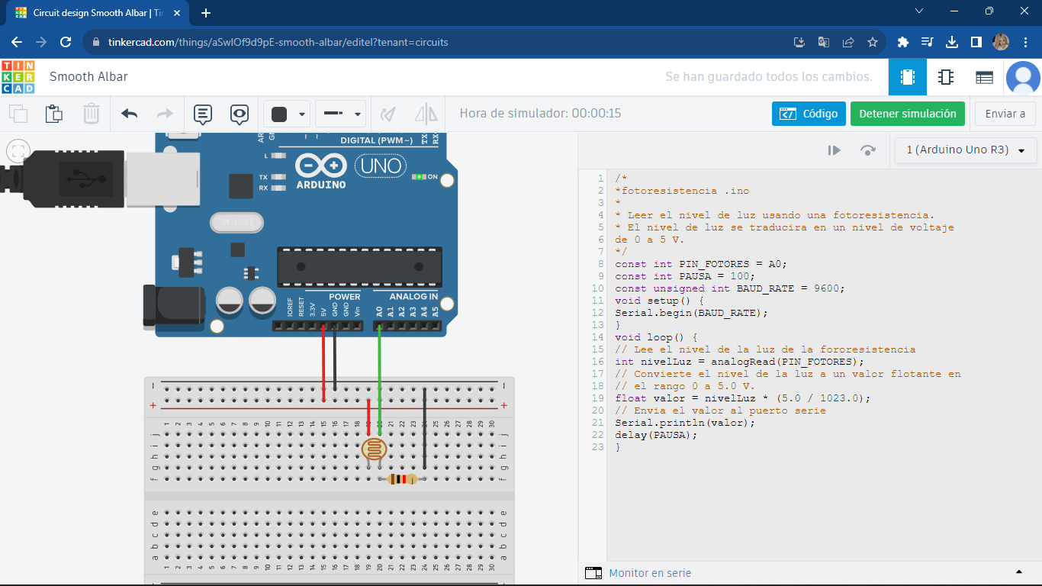The height and width of the screenshot is (586, 1042).
Task: Open the Arduino Uno R3 device selector
Action: point(966,150)
